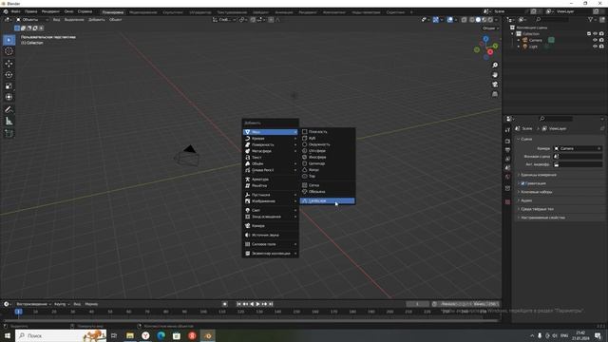Open the File menu in top bar

tap(15, 11)
